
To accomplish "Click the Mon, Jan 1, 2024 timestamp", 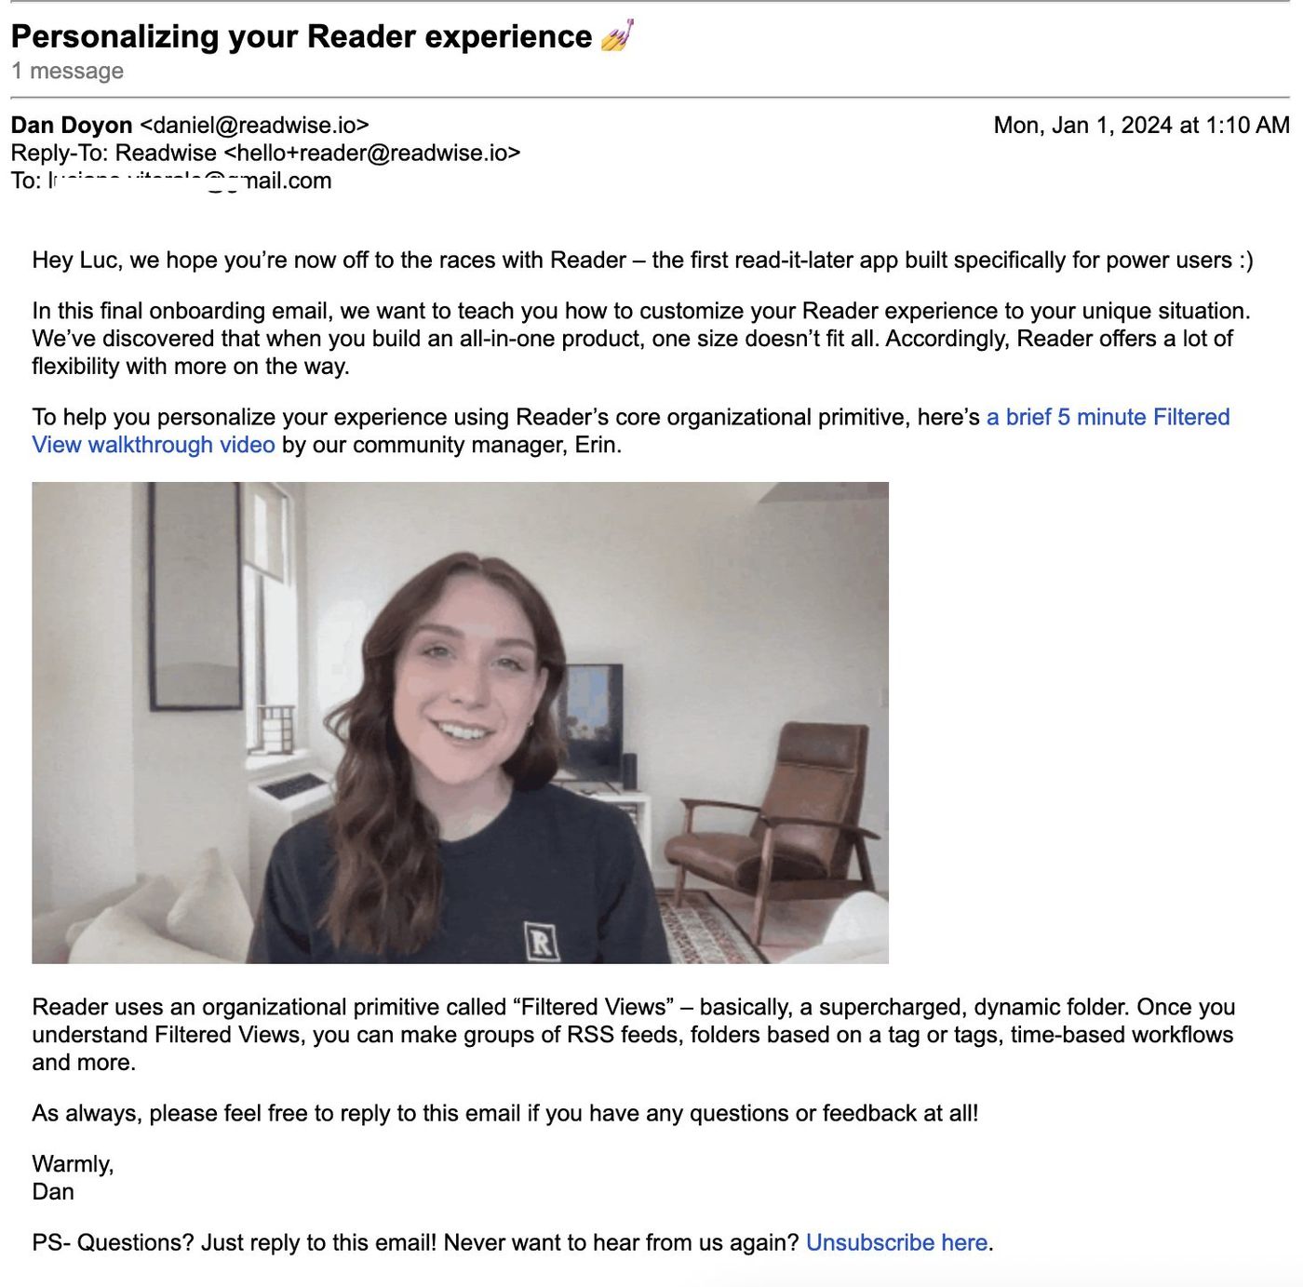I will pyautogui.click(x=1141, y=125).
